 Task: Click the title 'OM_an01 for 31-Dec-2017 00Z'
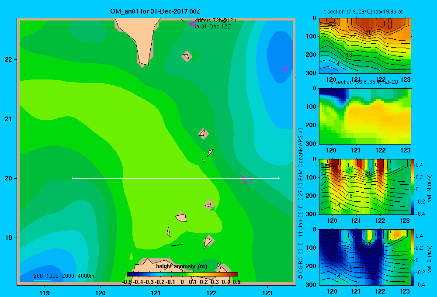click(x=155, y=11)
